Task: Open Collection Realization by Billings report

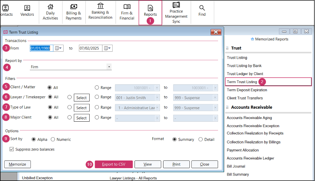Action: click(x=254, y=142)
